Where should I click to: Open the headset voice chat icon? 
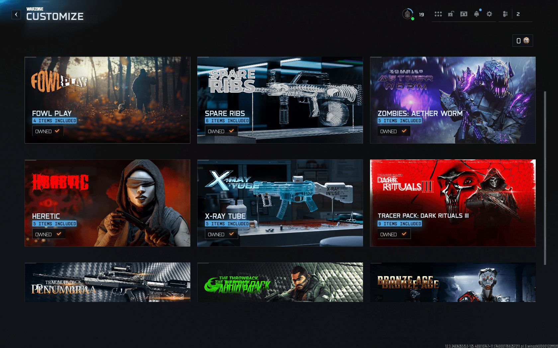(x=464, y=14)
